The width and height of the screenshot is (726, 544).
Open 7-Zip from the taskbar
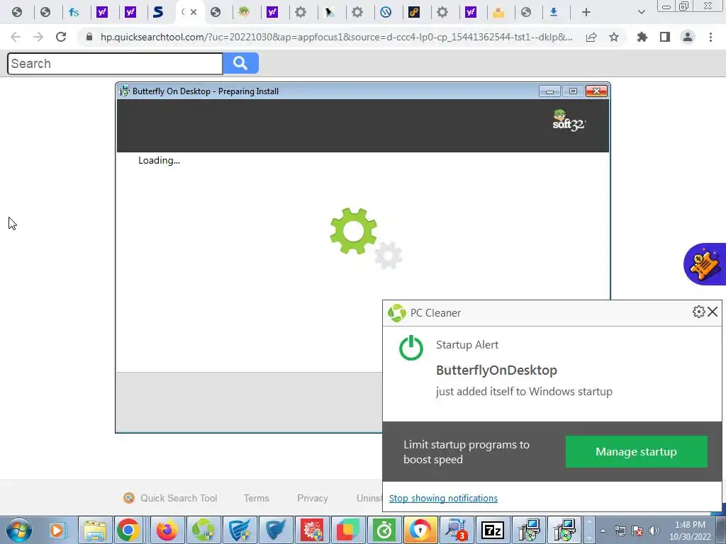493,530
